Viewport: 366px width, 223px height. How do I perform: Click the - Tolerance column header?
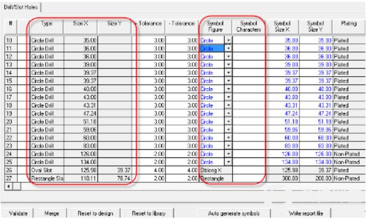(x=182, y=26)
